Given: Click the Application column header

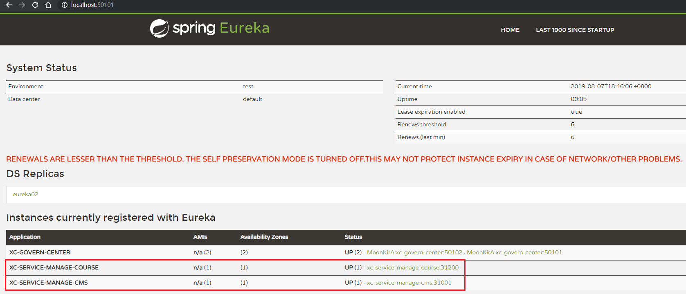Looking at the screenshot, I should (x=25, y=237).
